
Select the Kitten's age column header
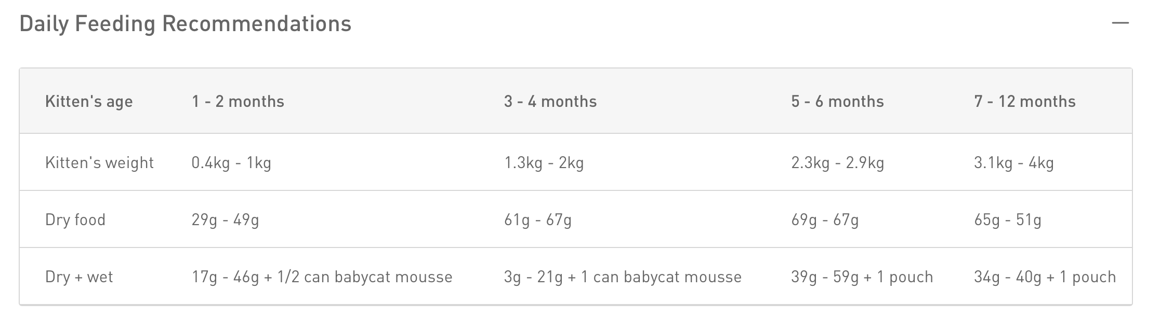point(89,101)
